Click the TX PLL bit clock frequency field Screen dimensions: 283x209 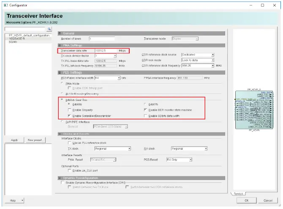click(x=106, y=66)
